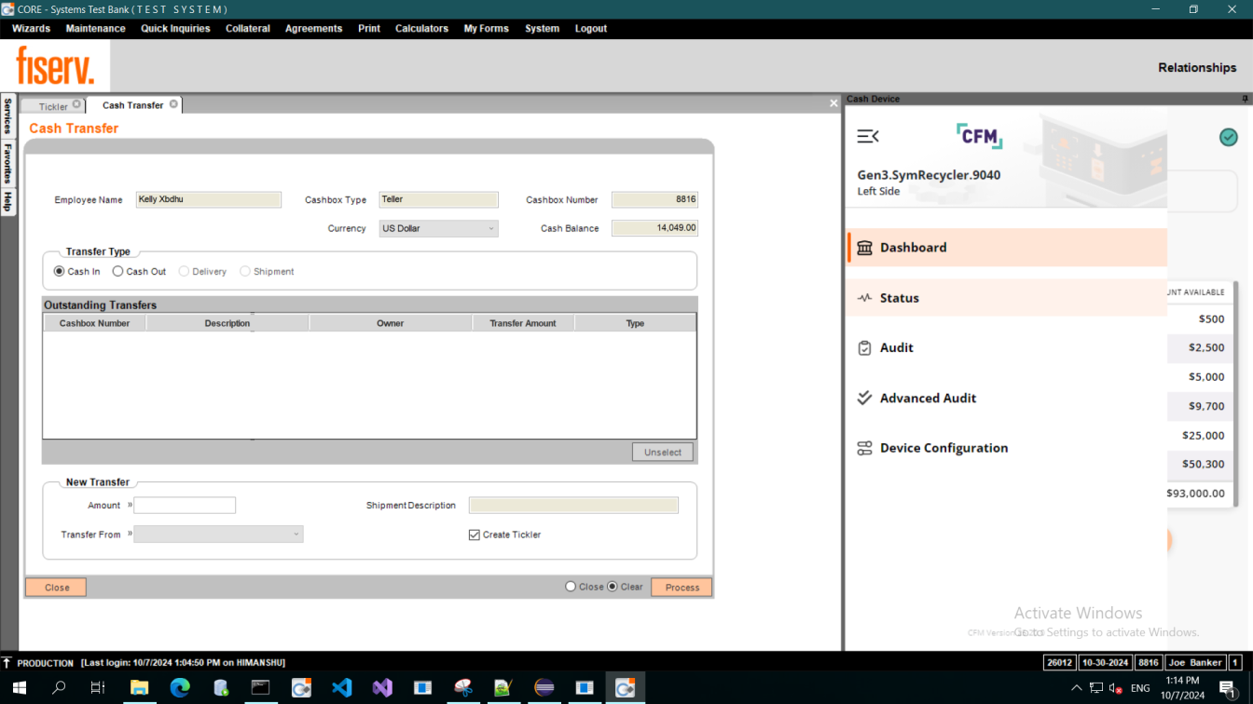The width and height of the screenshot is (1253, 704).
Task: Open Audit in the CFM menu
Action: [1007, 348]
